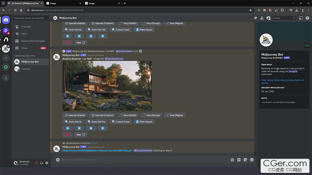Click Upscale (Subtle) under house image

(x=75, y=115)
